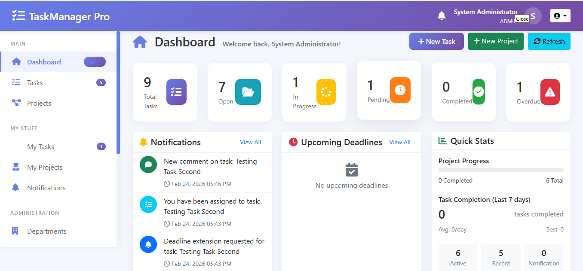Toggle the switch next to Dashboard
This screenshot has height=271, width=583.
click(x=94, y=61)
